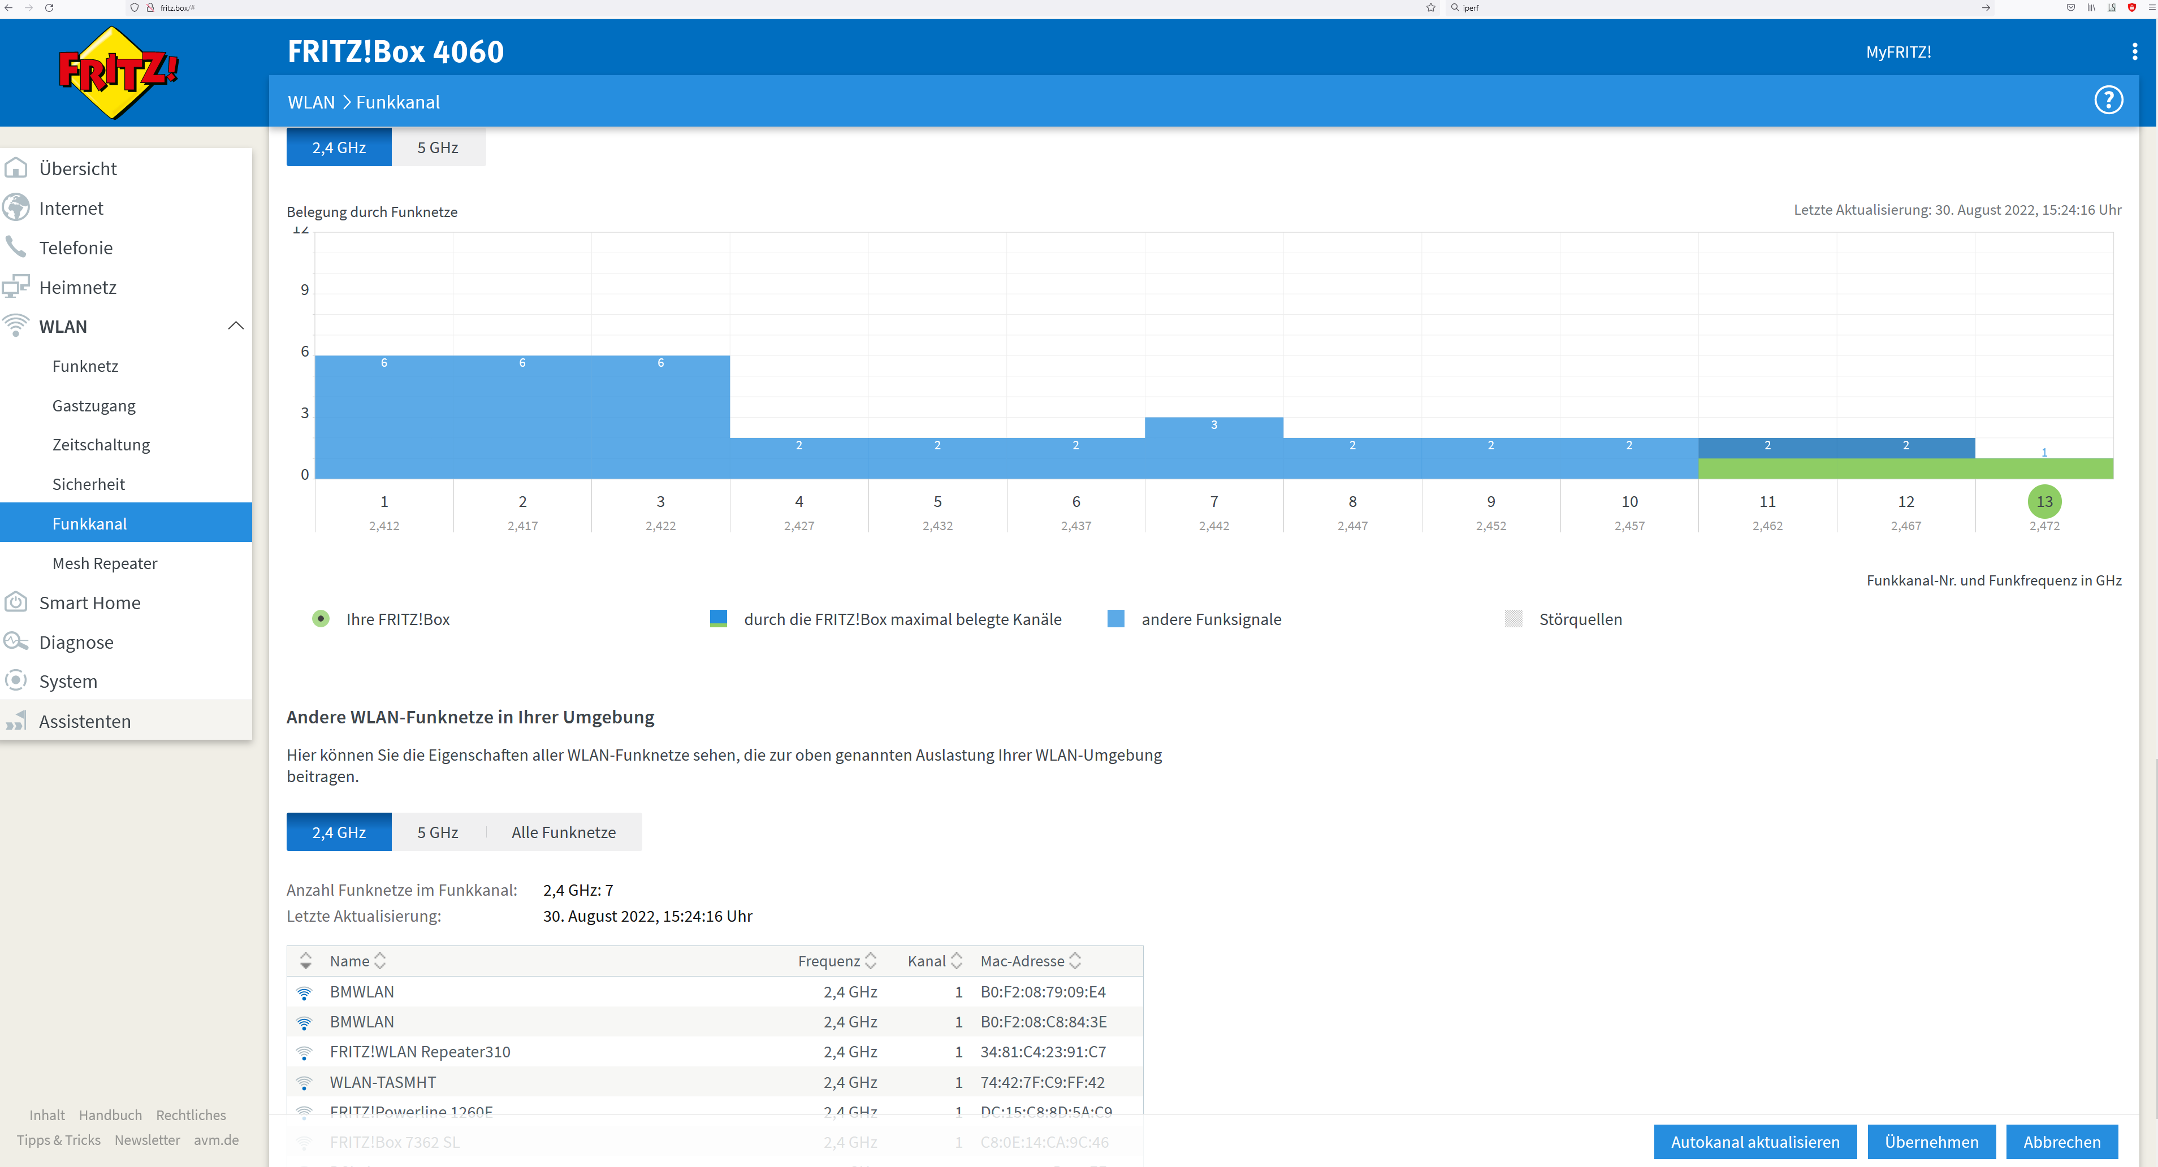Click Abbrechen button
Image resolution: width=2158 pixels, height=1167 pixels.
pos(2062,1142)
